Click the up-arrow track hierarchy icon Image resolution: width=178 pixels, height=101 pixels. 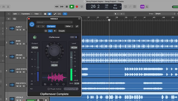point(9,14)
